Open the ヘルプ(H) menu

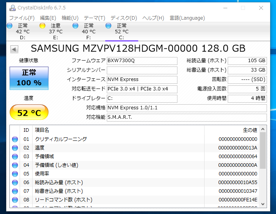tap(153, 18)
